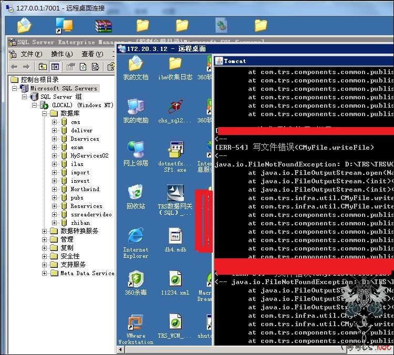Open 查看(V) menu
This screenshot has height=355, width=394.
pyautogui.click(x=92, y=54)
